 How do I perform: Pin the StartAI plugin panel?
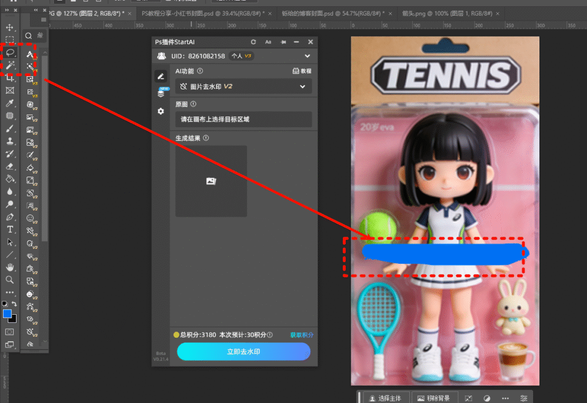click(x=283, y=42)
